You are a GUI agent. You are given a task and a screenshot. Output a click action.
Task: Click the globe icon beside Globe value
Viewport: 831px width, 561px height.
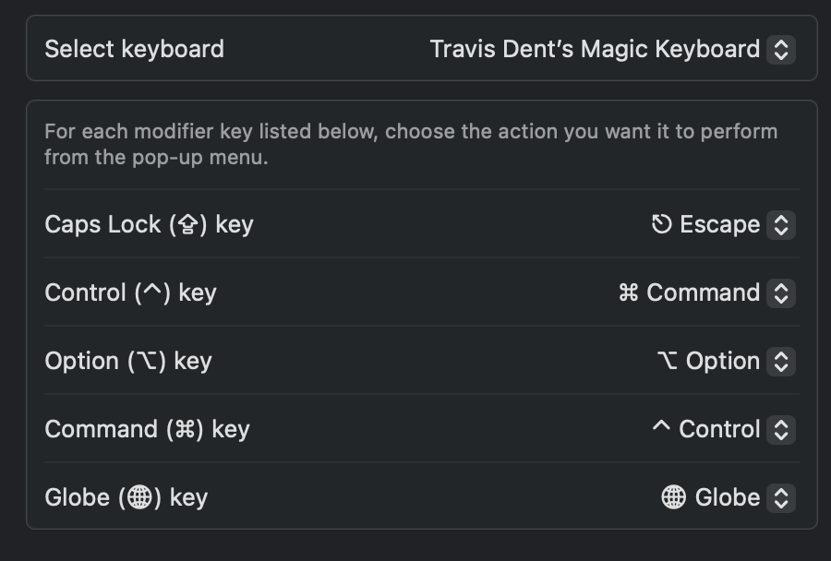[674, 497]
